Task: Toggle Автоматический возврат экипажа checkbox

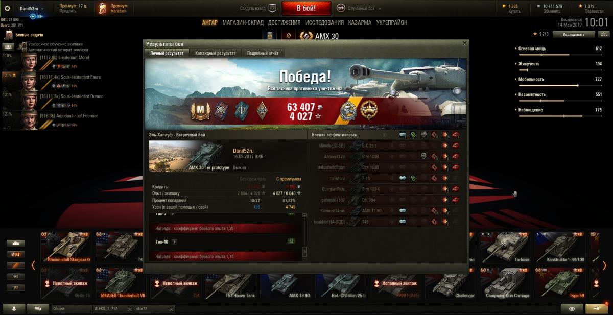Action: pyautogui.click(x=25, y=50)
